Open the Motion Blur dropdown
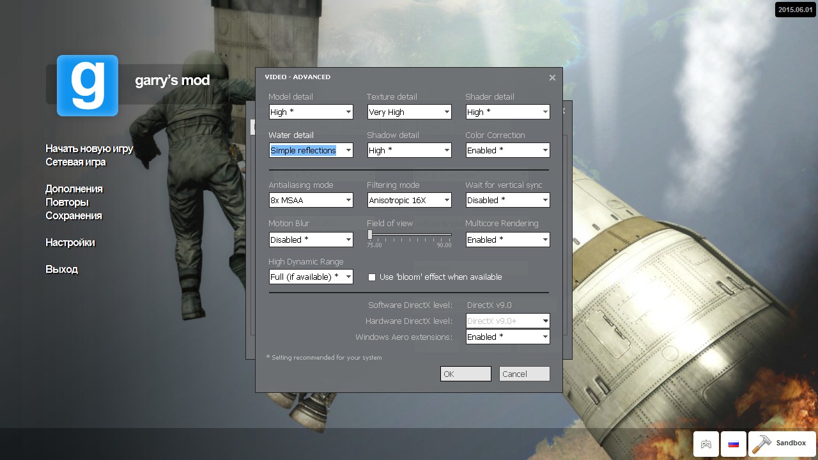Viewport: 818px width, 460px height. point(311,240)
